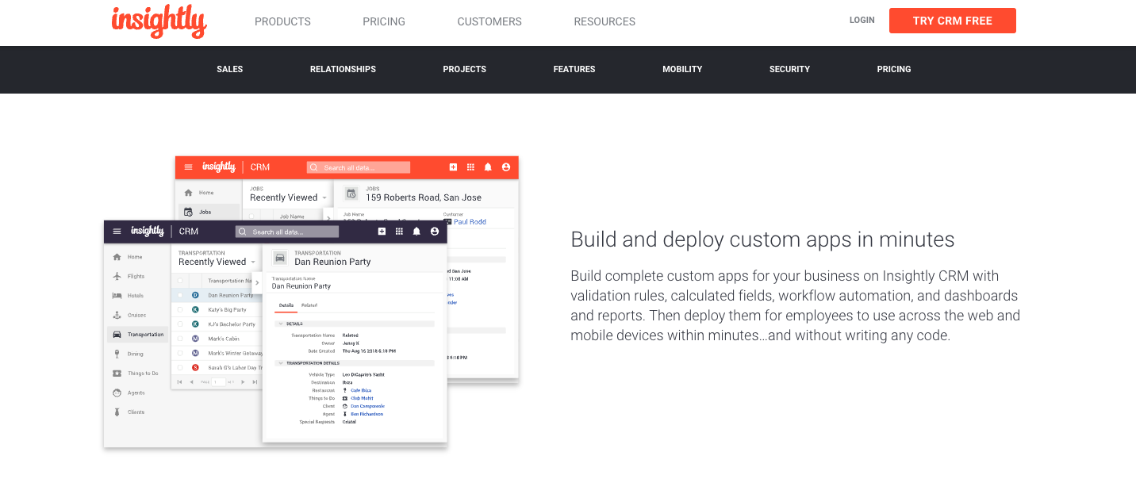This screenshot has width=1136, height=479.
Task: Go to previous page arrow in the list pager
Action: pos(190,381)
